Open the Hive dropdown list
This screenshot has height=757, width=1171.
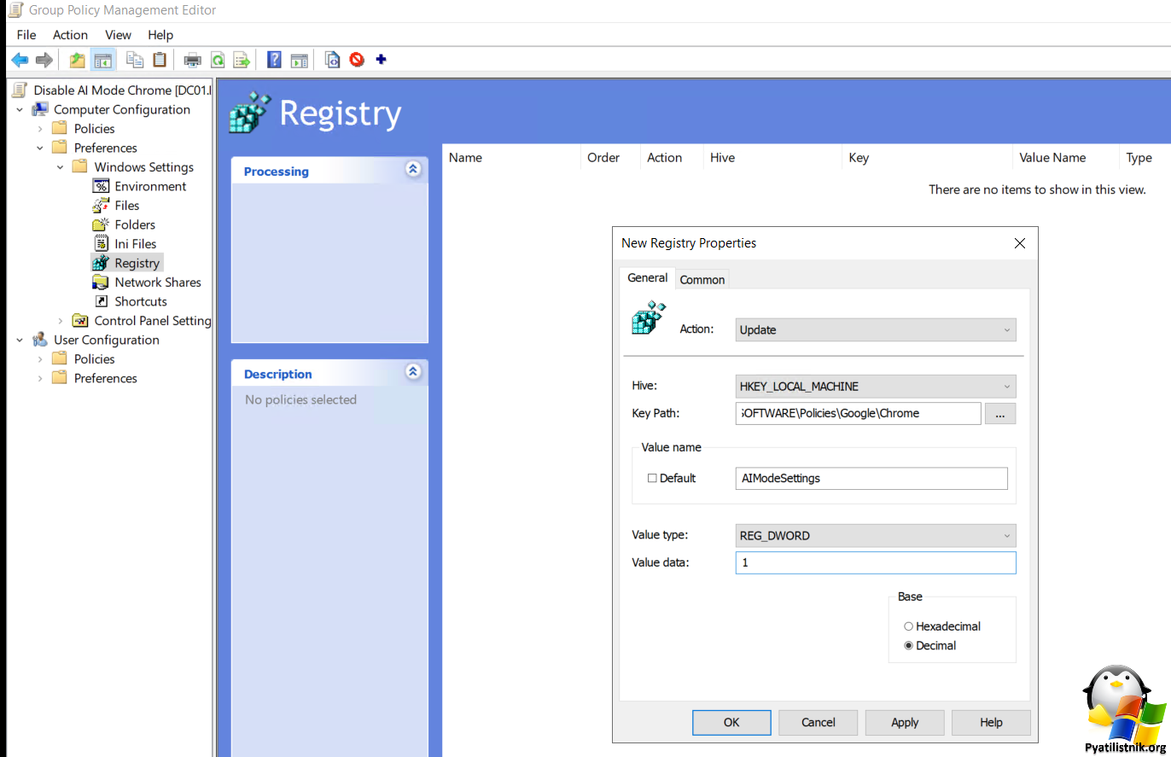(875, 387)
